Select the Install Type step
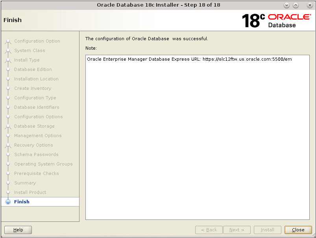316x238 pixels. pyautogui.click(x=27, y=60)
